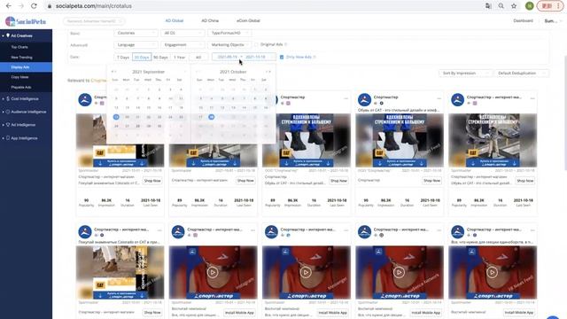Click the SocialPeta logo

tap(26, 21)
